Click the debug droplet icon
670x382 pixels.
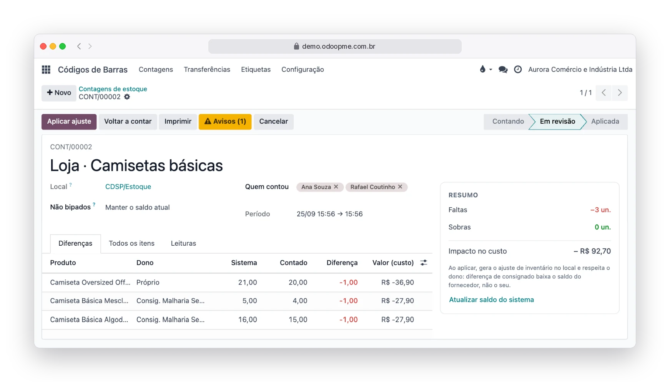point(482,69)
